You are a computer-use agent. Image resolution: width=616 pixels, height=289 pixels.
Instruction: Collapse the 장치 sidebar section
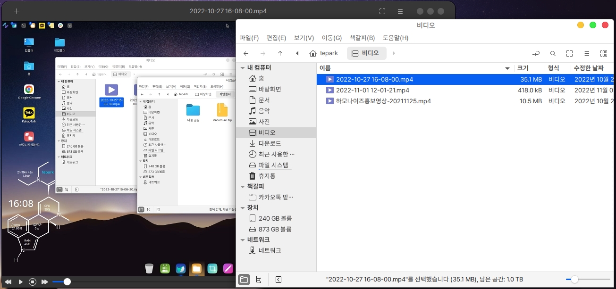(x=243, y=207)
